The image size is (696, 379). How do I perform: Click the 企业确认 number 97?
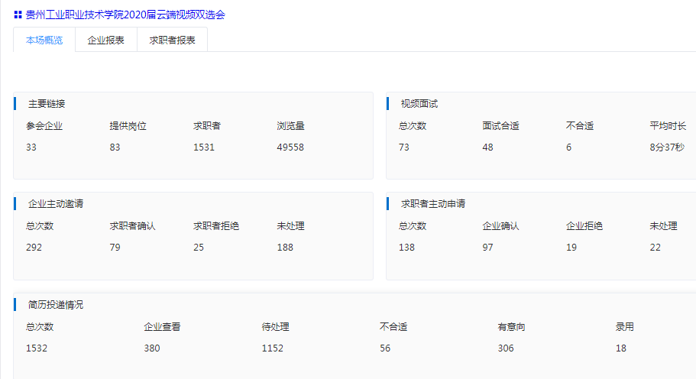(x=487, y=248)
